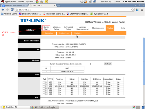Refresh wireless clients list

(108, 64)
